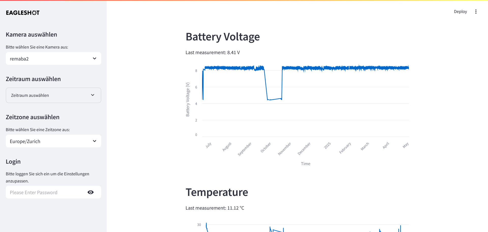Image resolution: width=488 pixels, height=232 pixels.
Task: Click the chevron of timezone selector
Action: point(95,141)
